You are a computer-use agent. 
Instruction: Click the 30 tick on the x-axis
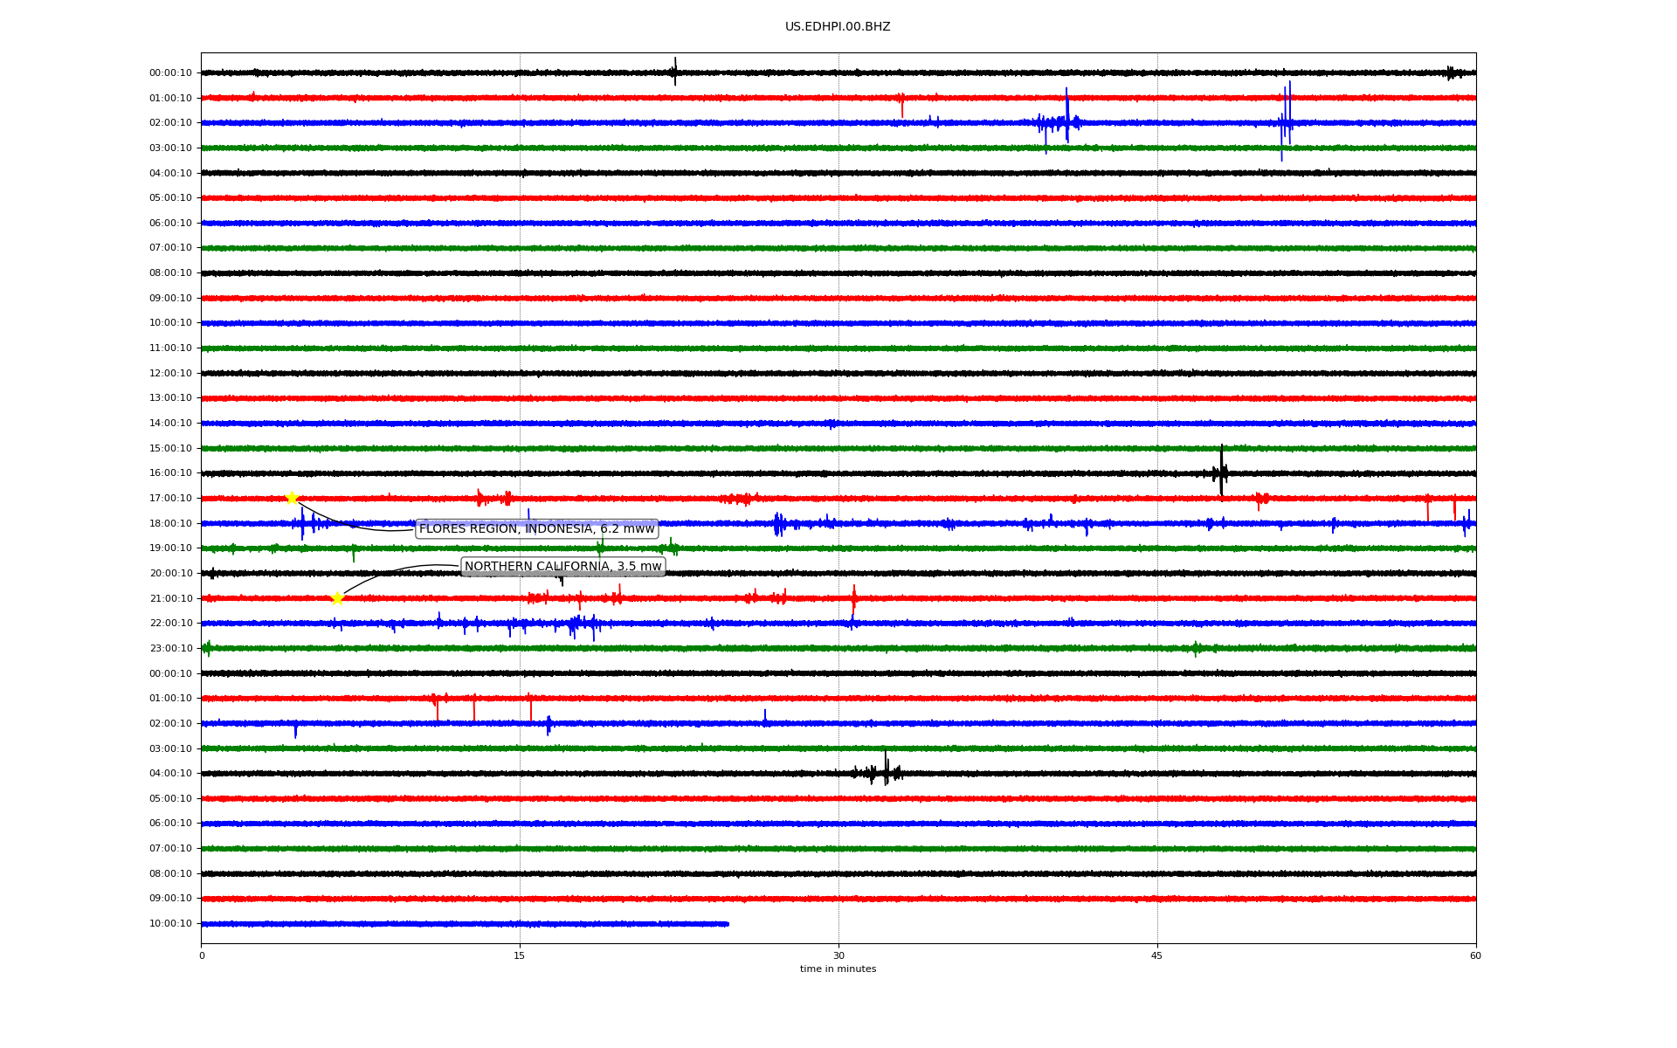pos(838,955)
